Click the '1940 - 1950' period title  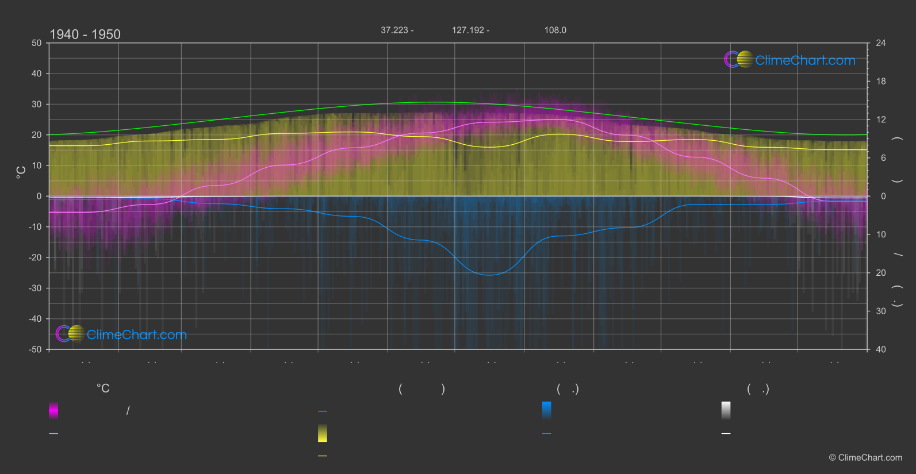click(85, 34)
